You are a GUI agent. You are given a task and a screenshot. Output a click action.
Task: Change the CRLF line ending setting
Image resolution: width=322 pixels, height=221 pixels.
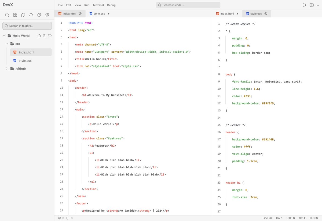point(302,218)
